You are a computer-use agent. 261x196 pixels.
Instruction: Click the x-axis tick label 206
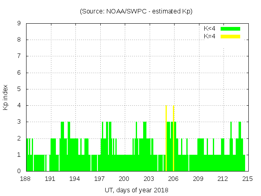pyautogui.click(x=174, y=179)
